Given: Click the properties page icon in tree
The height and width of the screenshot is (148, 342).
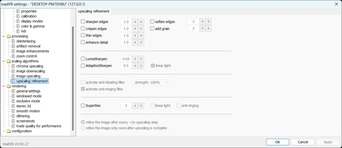Looking at the screenshot, I should click(x=18, y=11).
